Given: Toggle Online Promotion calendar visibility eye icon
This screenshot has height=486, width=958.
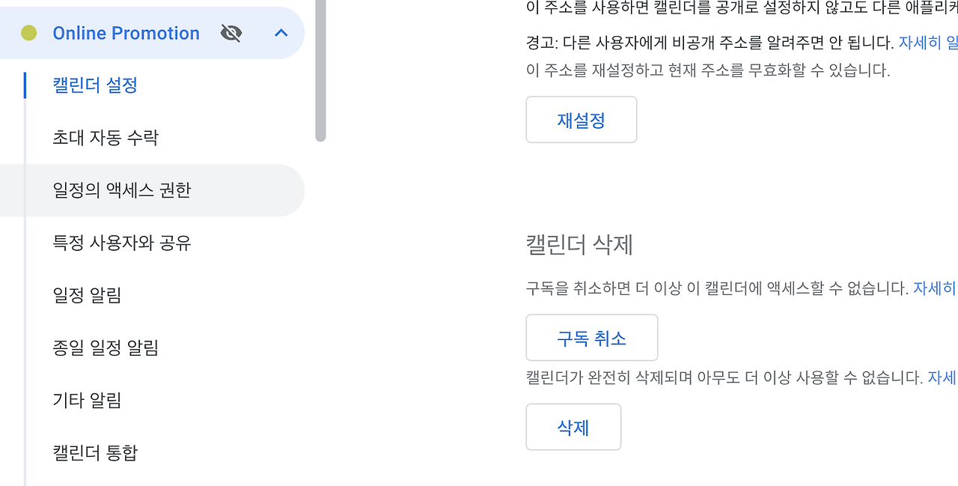Looking at the screenshot, I should pos(231,33).
